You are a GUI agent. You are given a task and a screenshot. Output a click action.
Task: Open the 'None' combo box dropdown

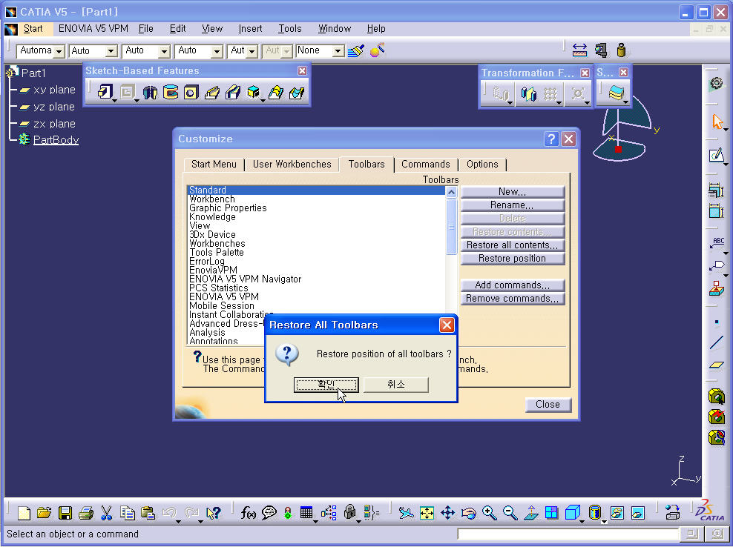[338, 51]
